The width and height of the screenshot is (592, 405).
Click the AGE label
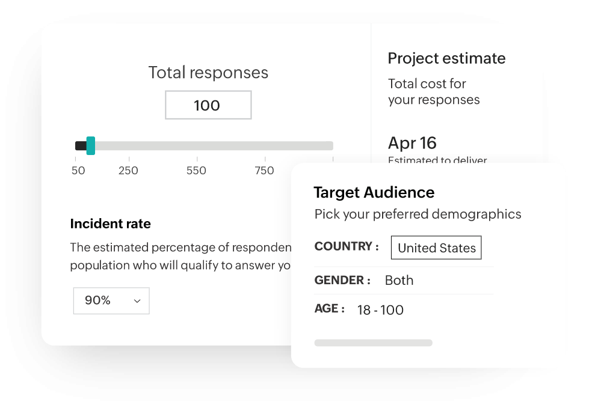click(329, 309)
